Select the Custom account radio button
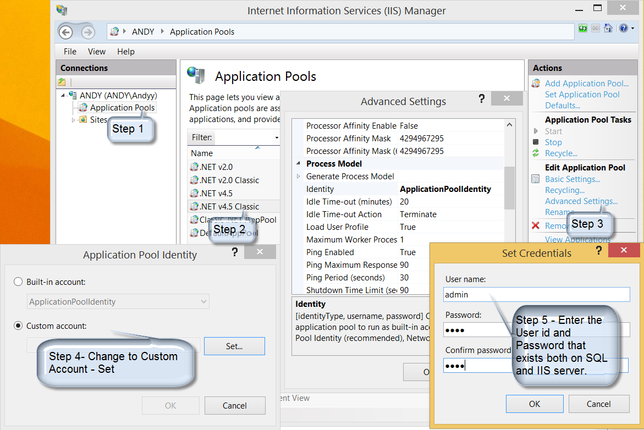Screen dimensions: 644x430 pyautogui.click(x=18, y=326)
